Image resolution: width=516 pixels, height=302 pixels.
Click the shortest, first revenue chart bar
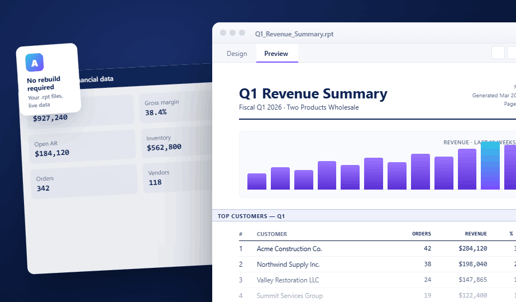(x=257, y=181)
